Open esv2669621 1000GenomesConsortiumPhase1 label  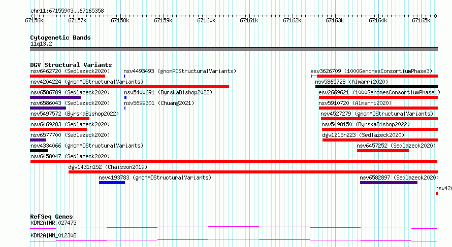(x=379, y=92)
